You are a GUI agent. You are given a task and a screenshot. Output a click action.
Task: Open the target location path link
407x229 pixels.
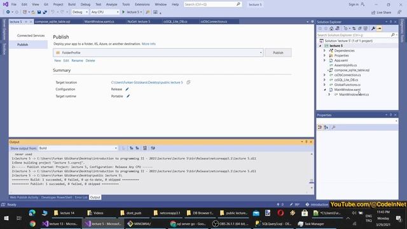tap(147, 82)
